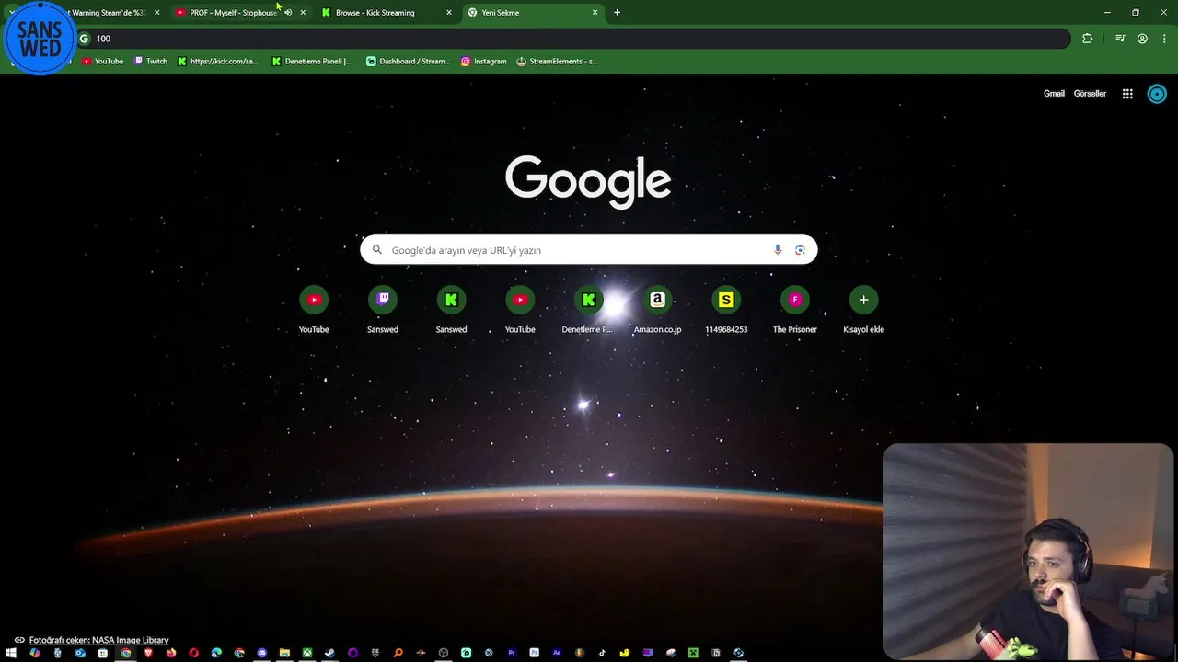Add a new shortcut with Kısayol ekle

pyautogui.click(x=863, y=311)
